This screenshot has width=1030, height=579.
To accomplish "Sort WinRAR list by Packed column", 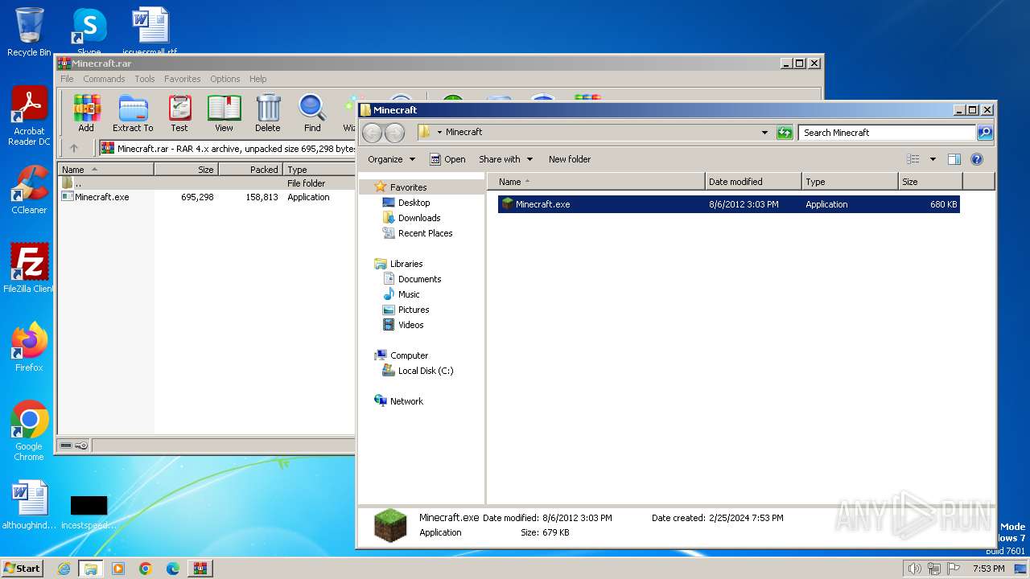I will tap(250, 170).
